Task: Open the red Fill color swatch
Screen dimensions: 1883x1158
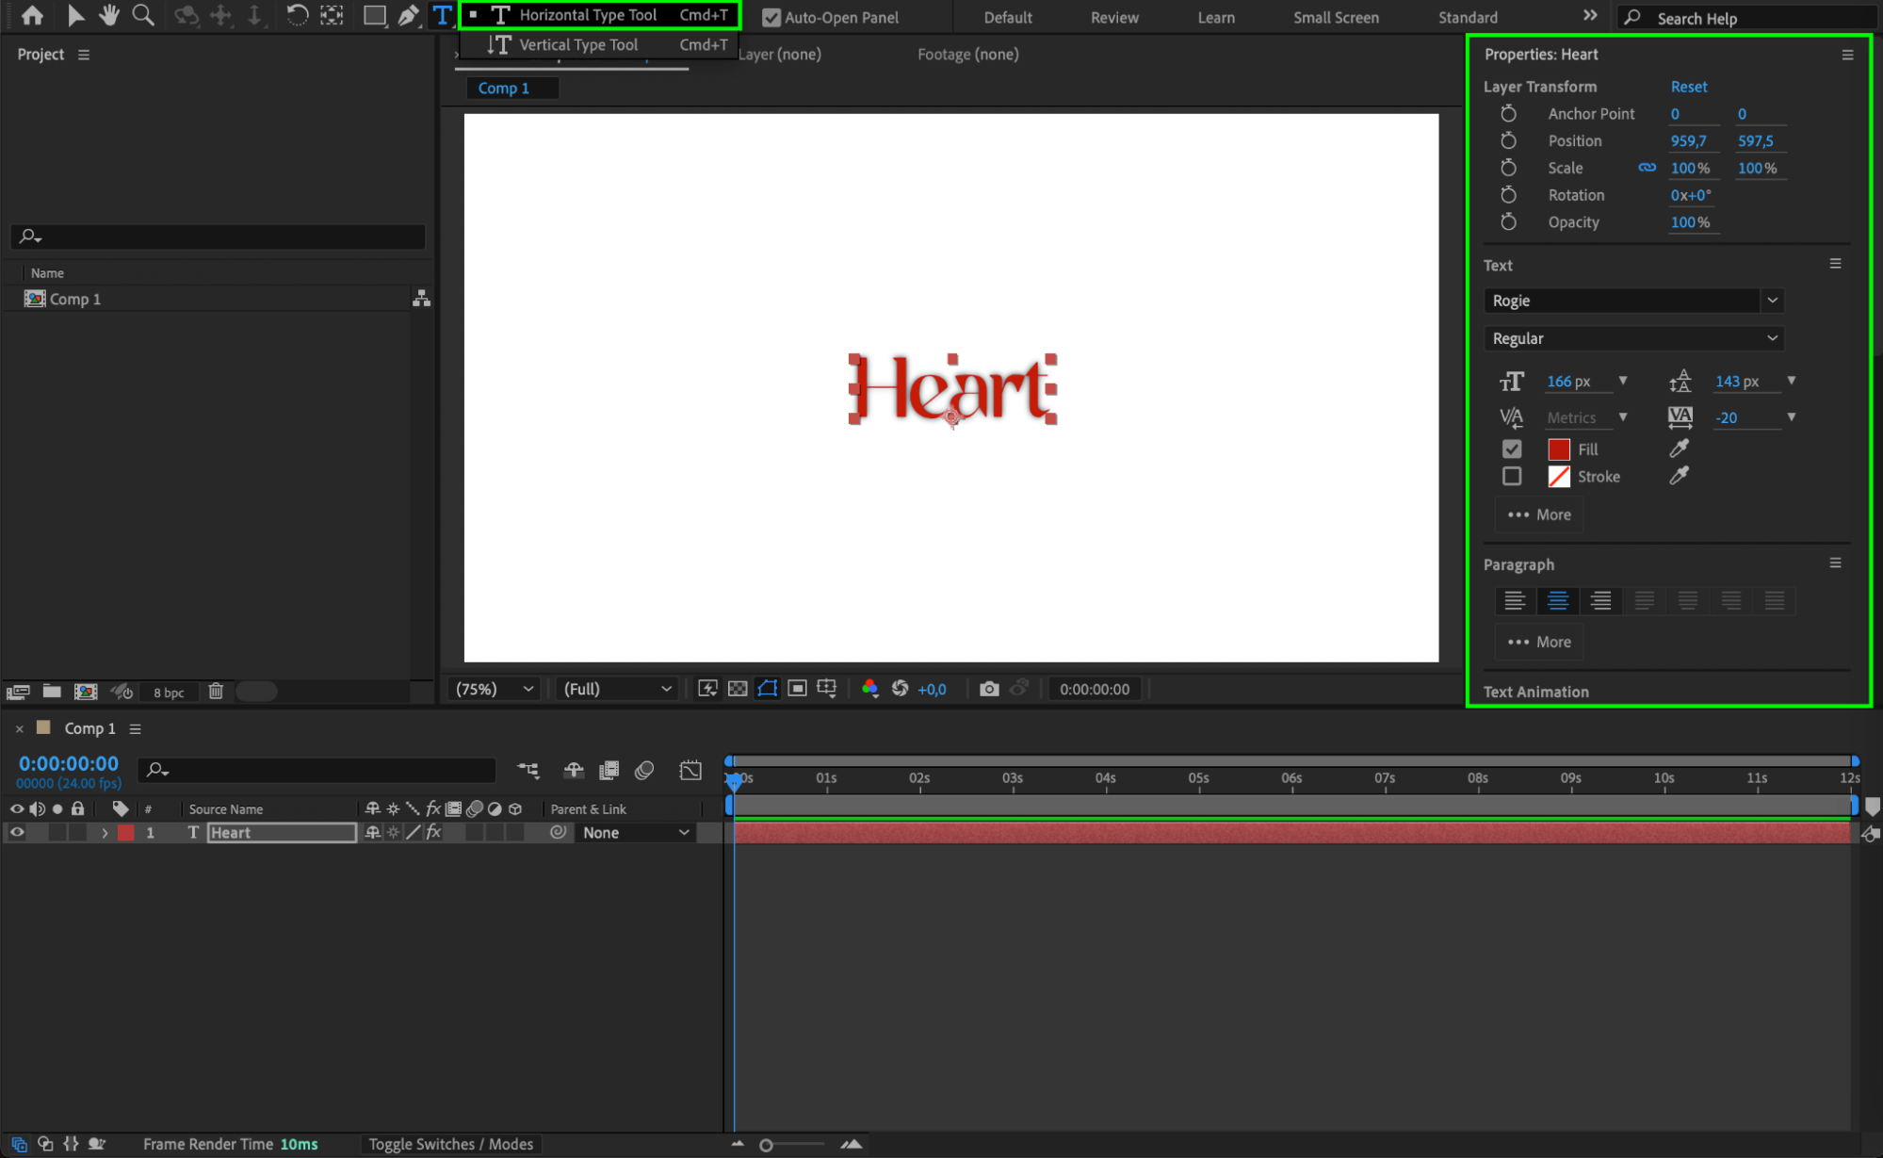Action: [x=1559, y=449]
